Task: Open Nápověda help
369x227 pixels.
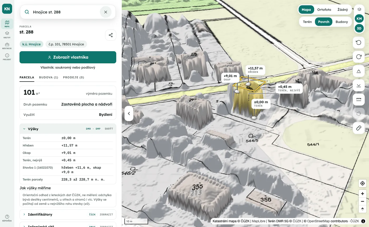Action: click(7, 218)
